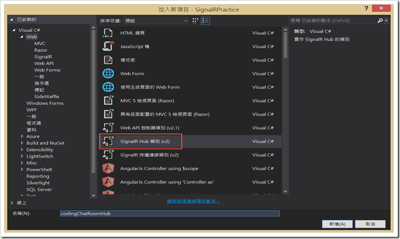This screenshot has height=239, width=400.
Task: Pick the Web Form globe icon
Action: (108, 73)
